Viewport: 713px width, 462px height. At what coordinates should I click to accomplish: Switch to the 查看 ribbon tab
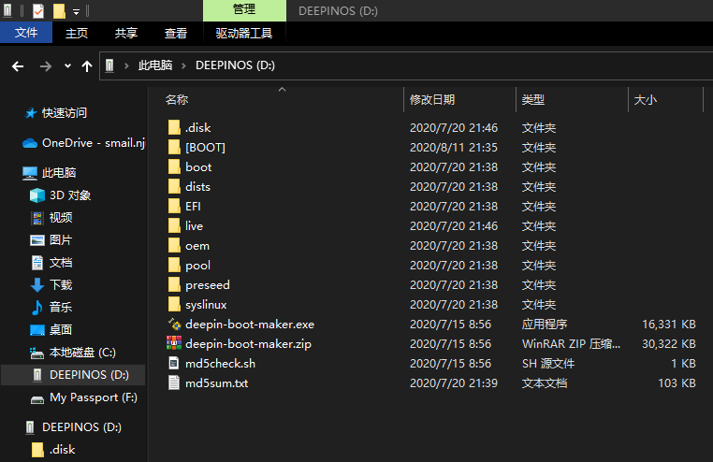(x=176, y=33)
